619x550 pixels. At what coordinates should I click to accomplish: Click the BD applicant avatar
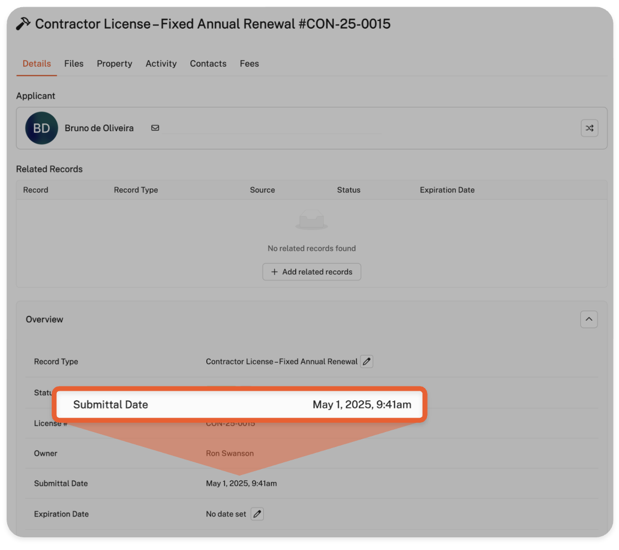(x=41, y=128)
